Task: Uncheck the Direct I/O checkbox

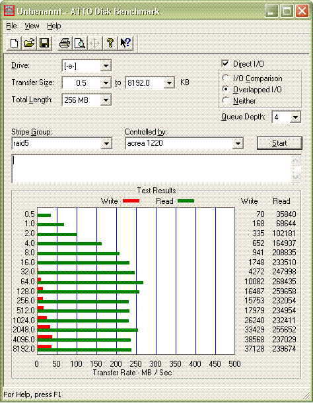Action: tap(225, 63)
